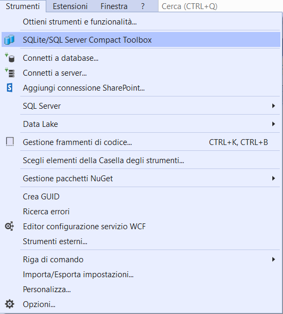Expand the Riga di comando submenu arrow

tap(273, 259)
